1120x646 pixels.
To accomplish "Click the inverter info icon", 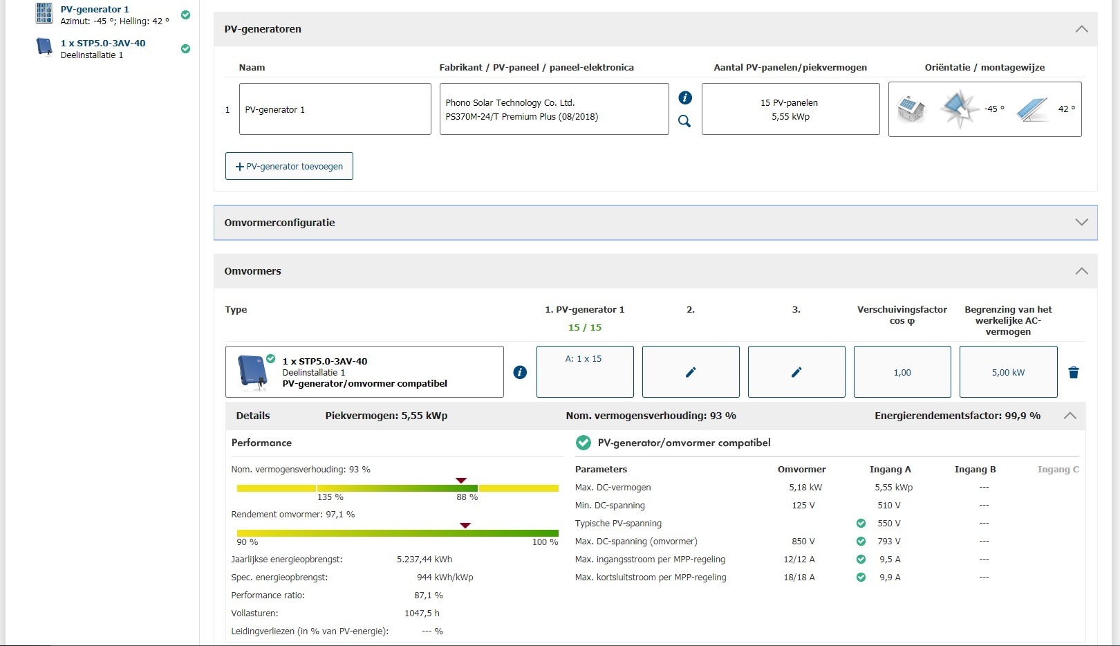I will click(x=520, y=372).
